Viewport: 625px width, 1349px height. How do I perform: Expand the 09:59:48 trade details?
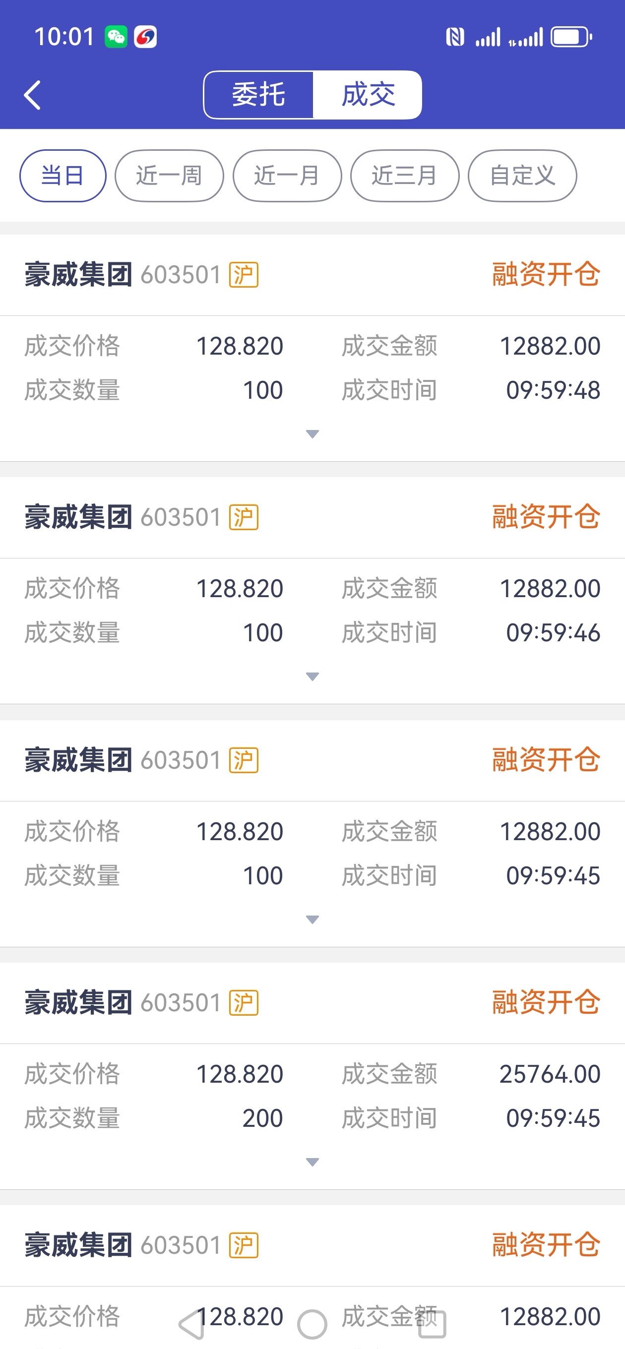[312, 434]
